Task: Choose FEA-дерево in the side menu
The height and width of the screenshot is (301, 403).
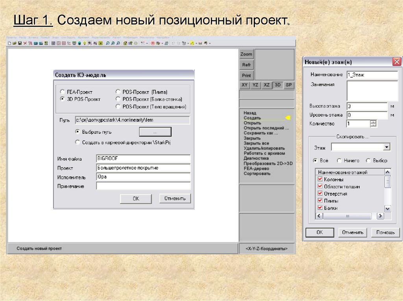Action: 256,168
